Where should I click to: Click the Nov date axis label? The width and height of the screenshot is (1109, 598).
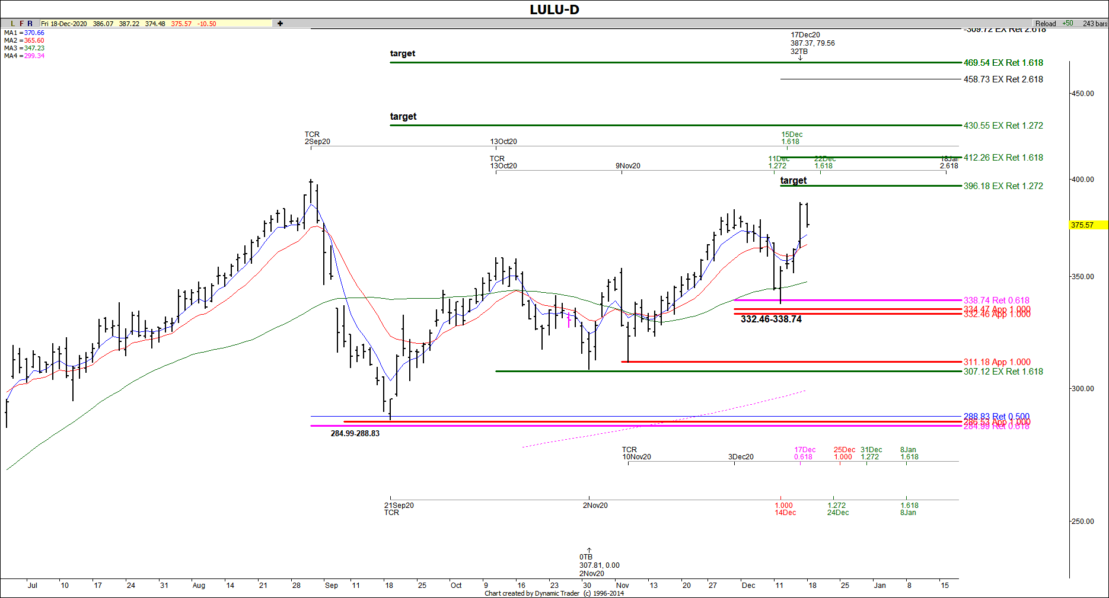tap(623, 586)
